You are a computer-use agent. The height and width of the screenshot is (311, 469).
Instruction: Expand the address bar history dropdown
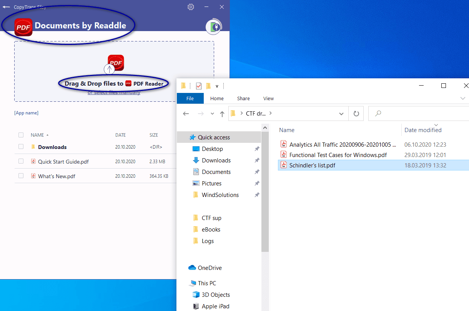(341, 114)
